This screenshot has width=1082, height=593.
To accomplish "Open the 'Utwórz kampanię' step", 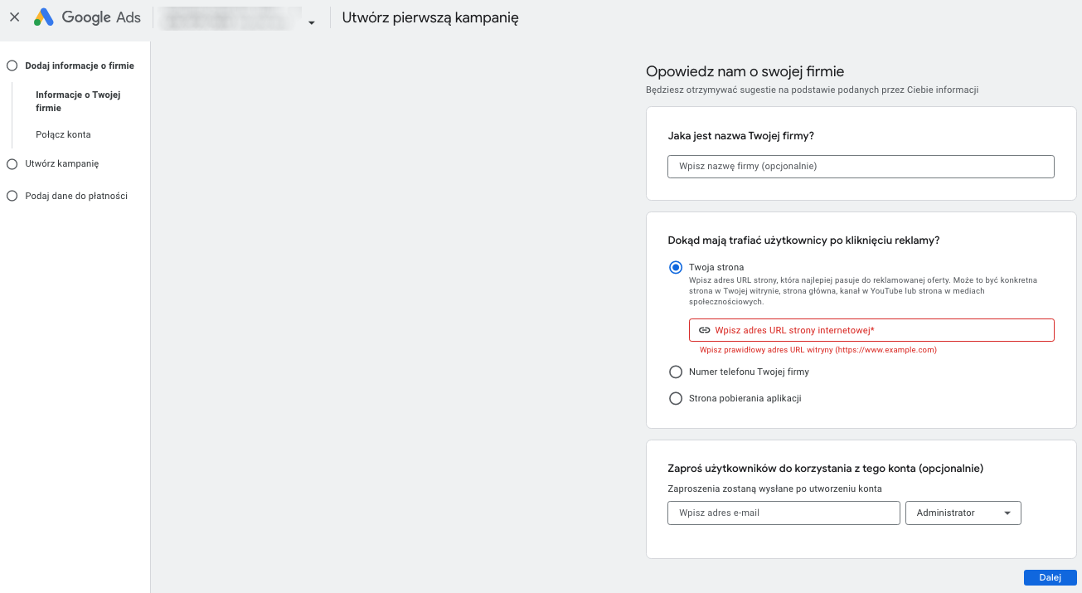I will pyautogui.click(x=61, y=163).
